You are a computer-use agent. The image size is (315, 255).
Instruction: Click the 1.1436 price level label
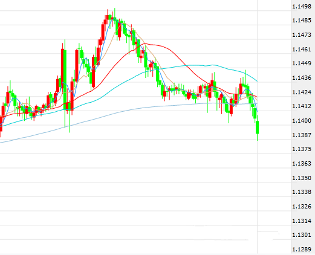coord(302,78)
